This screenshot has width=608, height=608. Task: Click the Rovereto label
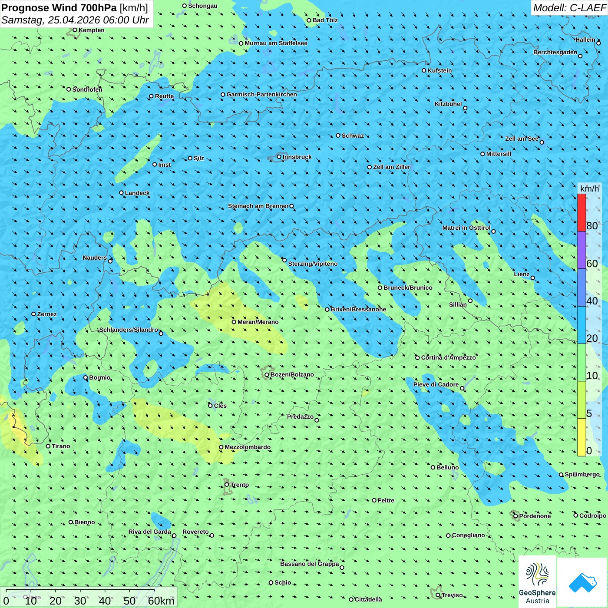(195, 532)
